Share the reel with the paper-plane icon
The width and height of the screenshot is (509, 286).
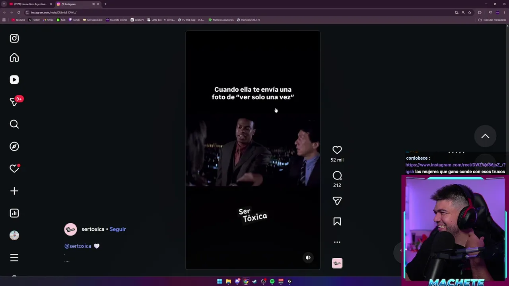tap(337, 201)
